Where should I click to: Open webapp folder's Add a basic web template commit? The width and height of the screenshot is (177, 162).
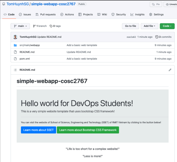(x=82, y=45)
